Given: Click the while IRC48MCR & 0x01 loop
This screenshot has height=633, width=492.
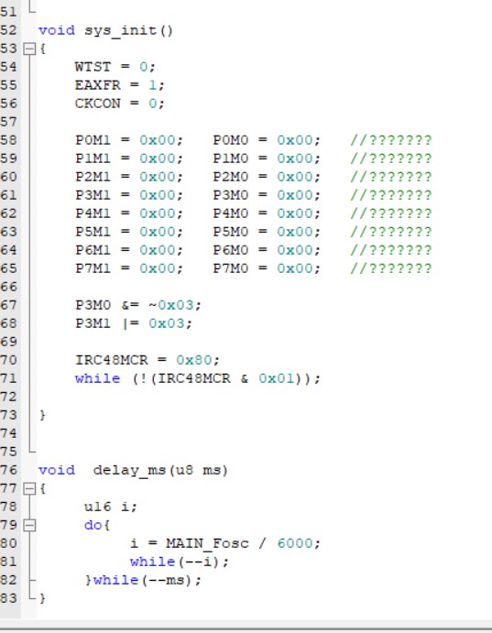Looking at the screenshot, I should click(x=198, y=378).
